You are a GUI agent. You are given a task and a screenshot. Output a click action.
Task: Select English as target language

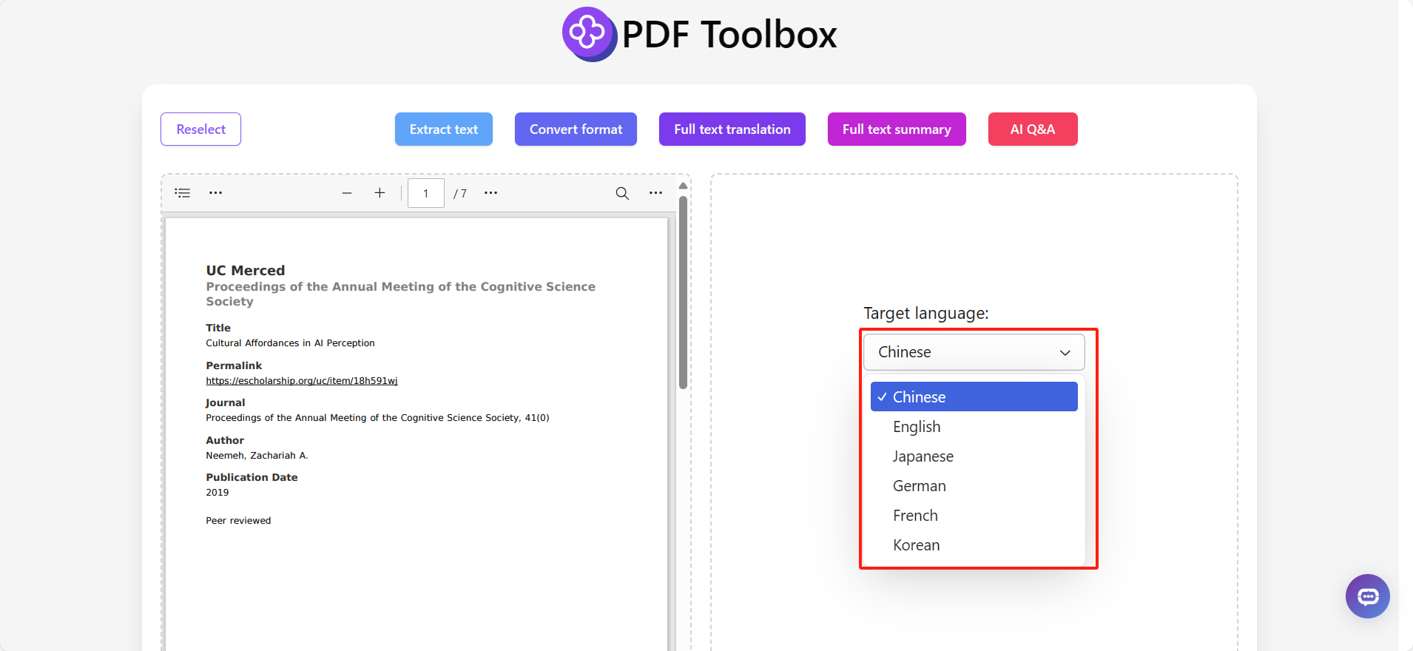974,427
